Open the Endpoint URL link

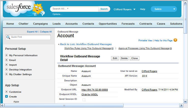[95, 90]
